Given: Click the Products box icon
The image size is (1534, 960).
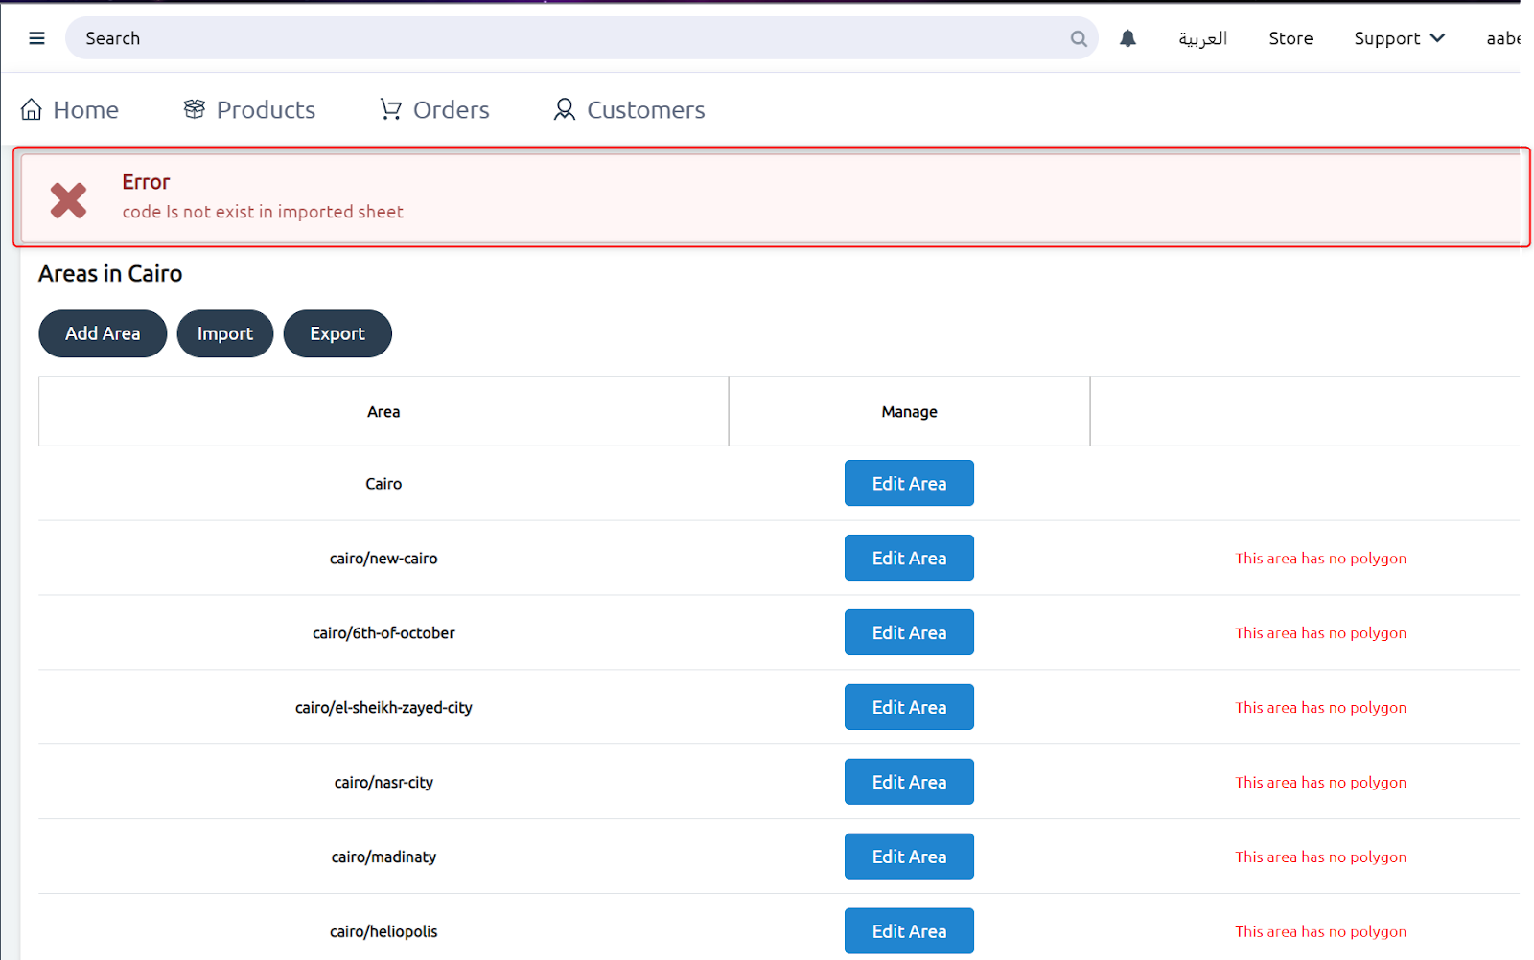Looking at the screenshot, I should tap(195, 109).
